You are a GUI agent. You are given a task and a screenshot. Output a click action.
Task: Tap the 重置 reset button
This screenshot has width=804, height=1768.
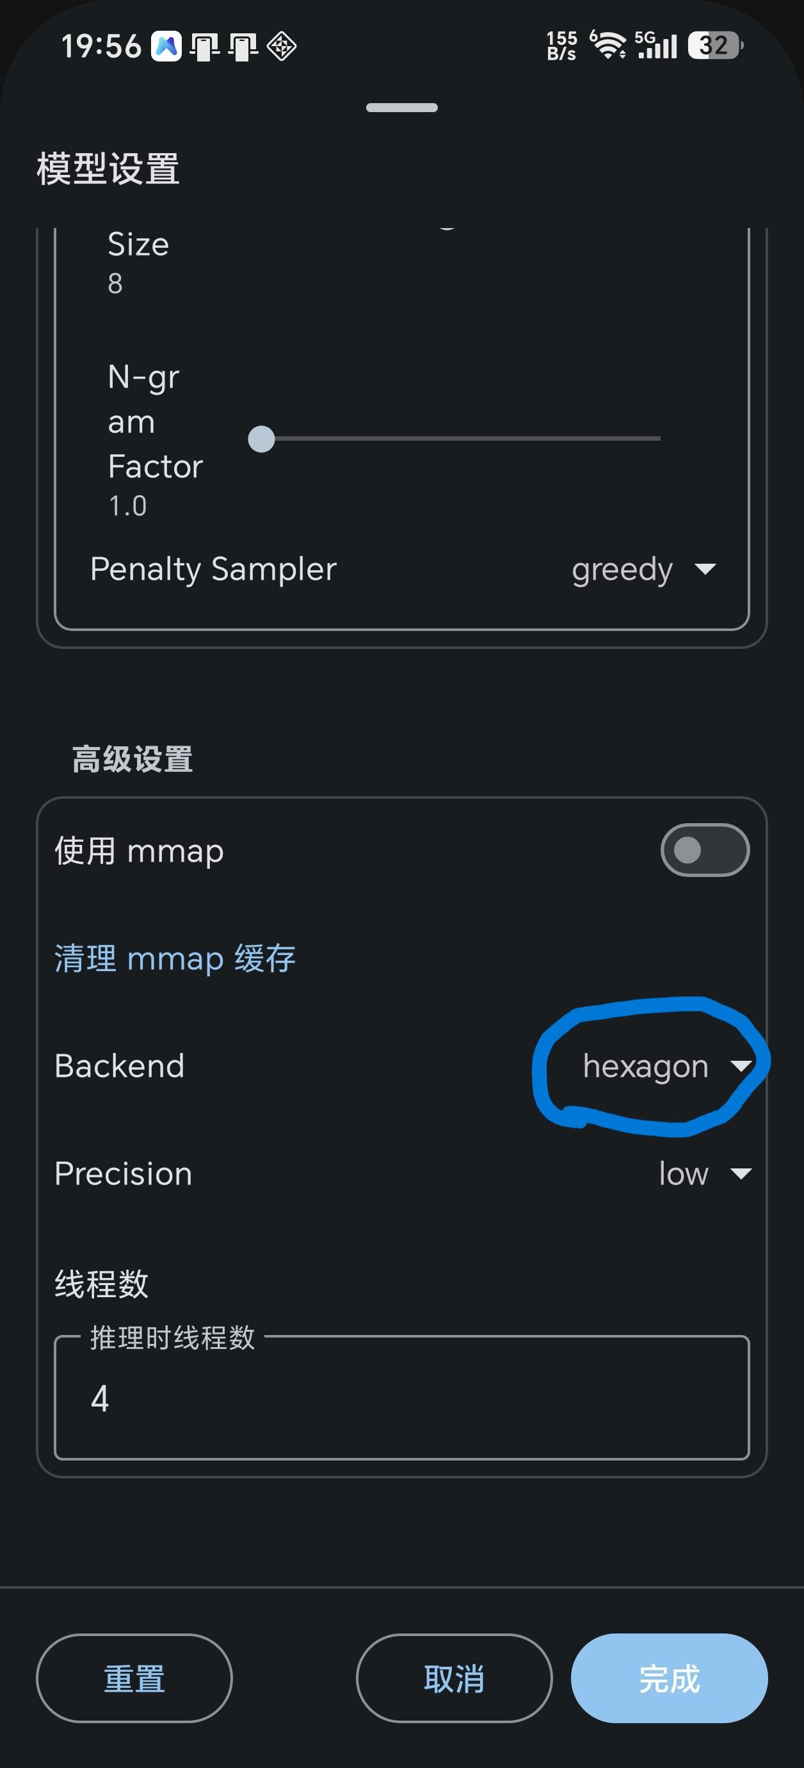(x=134, y=1678)
